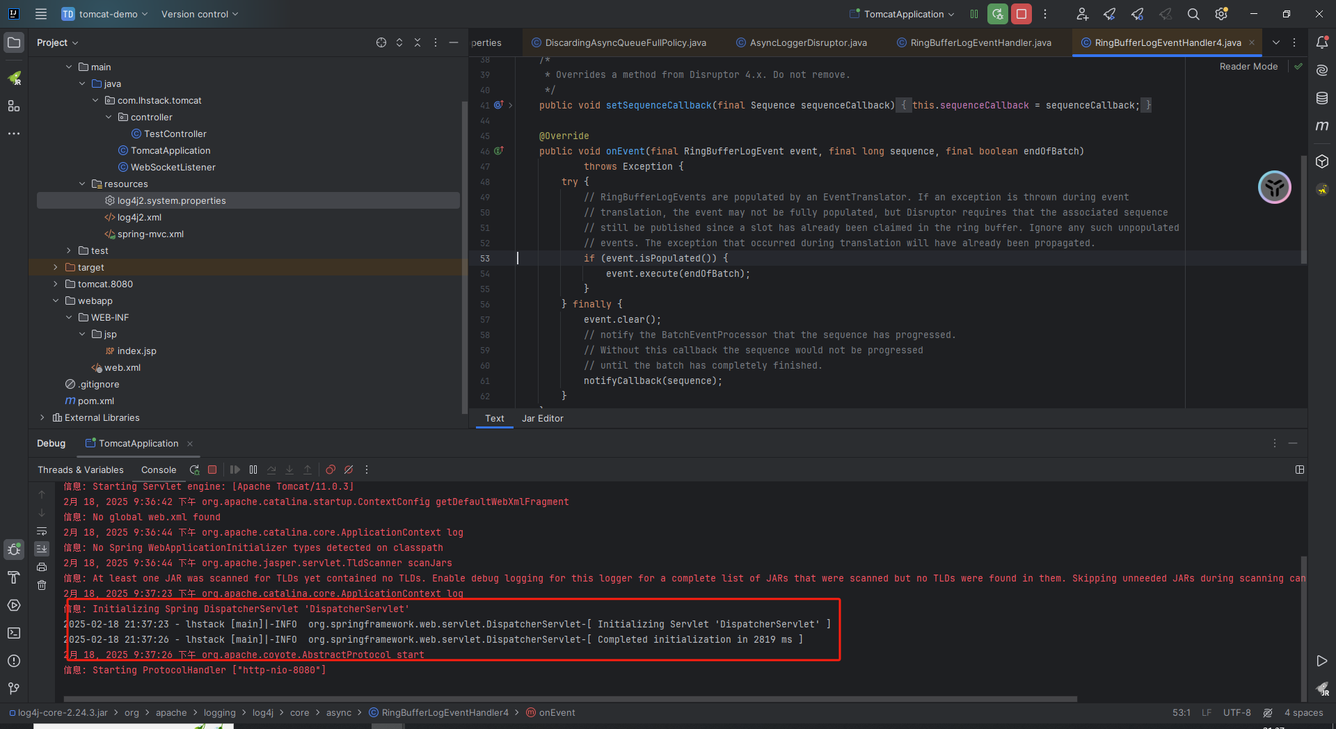Open the TomcatApplication run configuration dropdown
This screenshot has height=729, width=1336.
903,14
